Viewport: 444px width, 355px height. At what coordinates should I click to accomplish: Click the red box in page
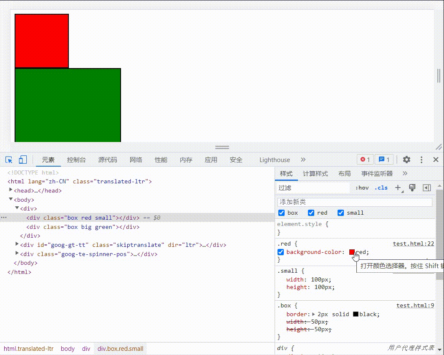[42, 41]
